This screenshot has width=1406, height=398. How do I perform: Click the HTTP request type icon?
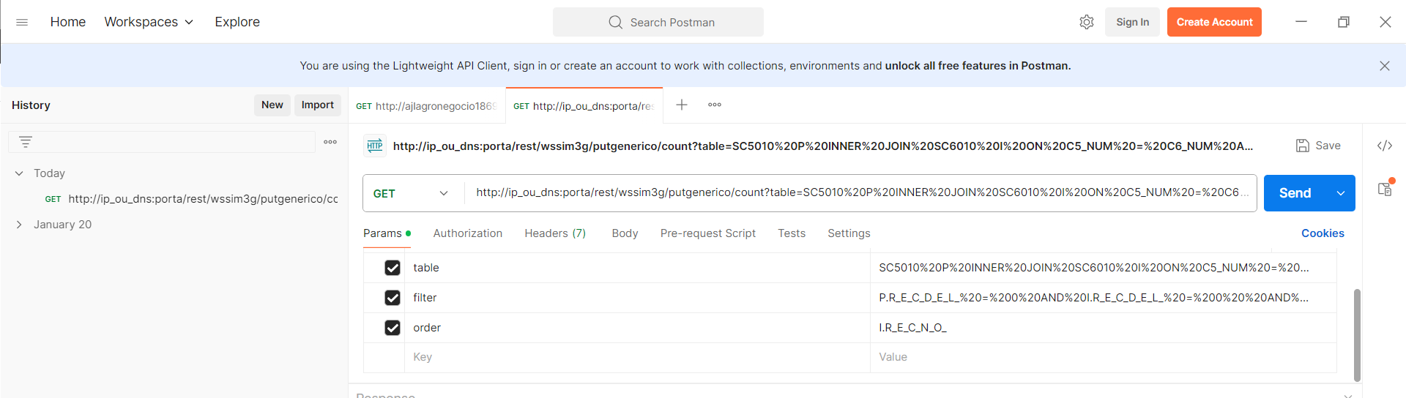[375, 146]
